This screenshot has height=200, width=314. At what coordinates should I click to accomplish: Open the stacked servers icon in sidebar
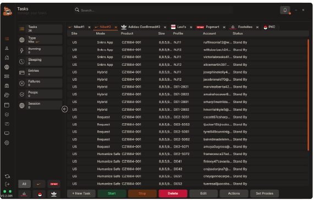[7, 77]
